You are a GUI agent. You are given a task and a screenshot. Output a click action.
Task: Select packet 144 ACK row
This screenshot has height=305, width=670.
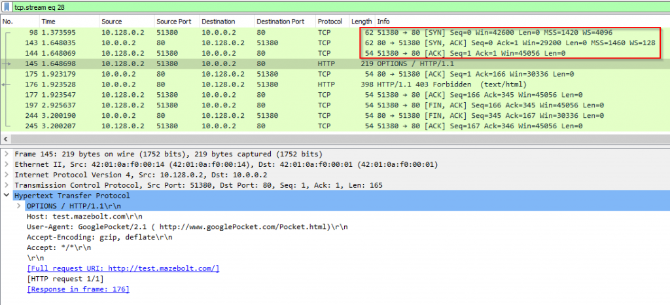(x=335, y=54)
